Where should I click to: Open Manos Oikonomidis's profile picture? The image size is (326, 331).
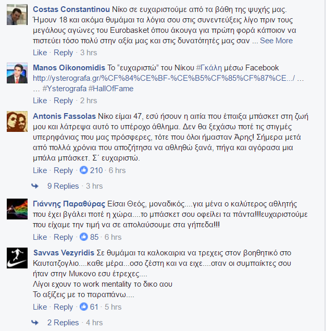(17, 73)
